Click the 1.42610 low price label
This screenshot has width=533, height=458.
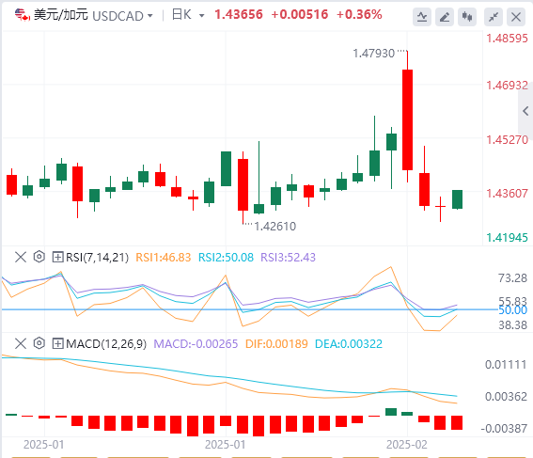tap(275, 227)
